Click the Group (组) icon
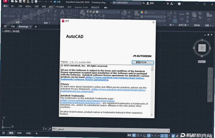The height and width of the screenshot is (138, 215). click(x=170, y=15)
